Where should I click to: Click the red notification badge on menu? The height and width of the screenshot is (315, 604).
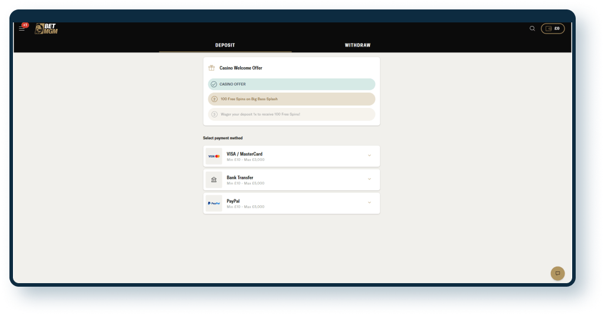(25, 25)
